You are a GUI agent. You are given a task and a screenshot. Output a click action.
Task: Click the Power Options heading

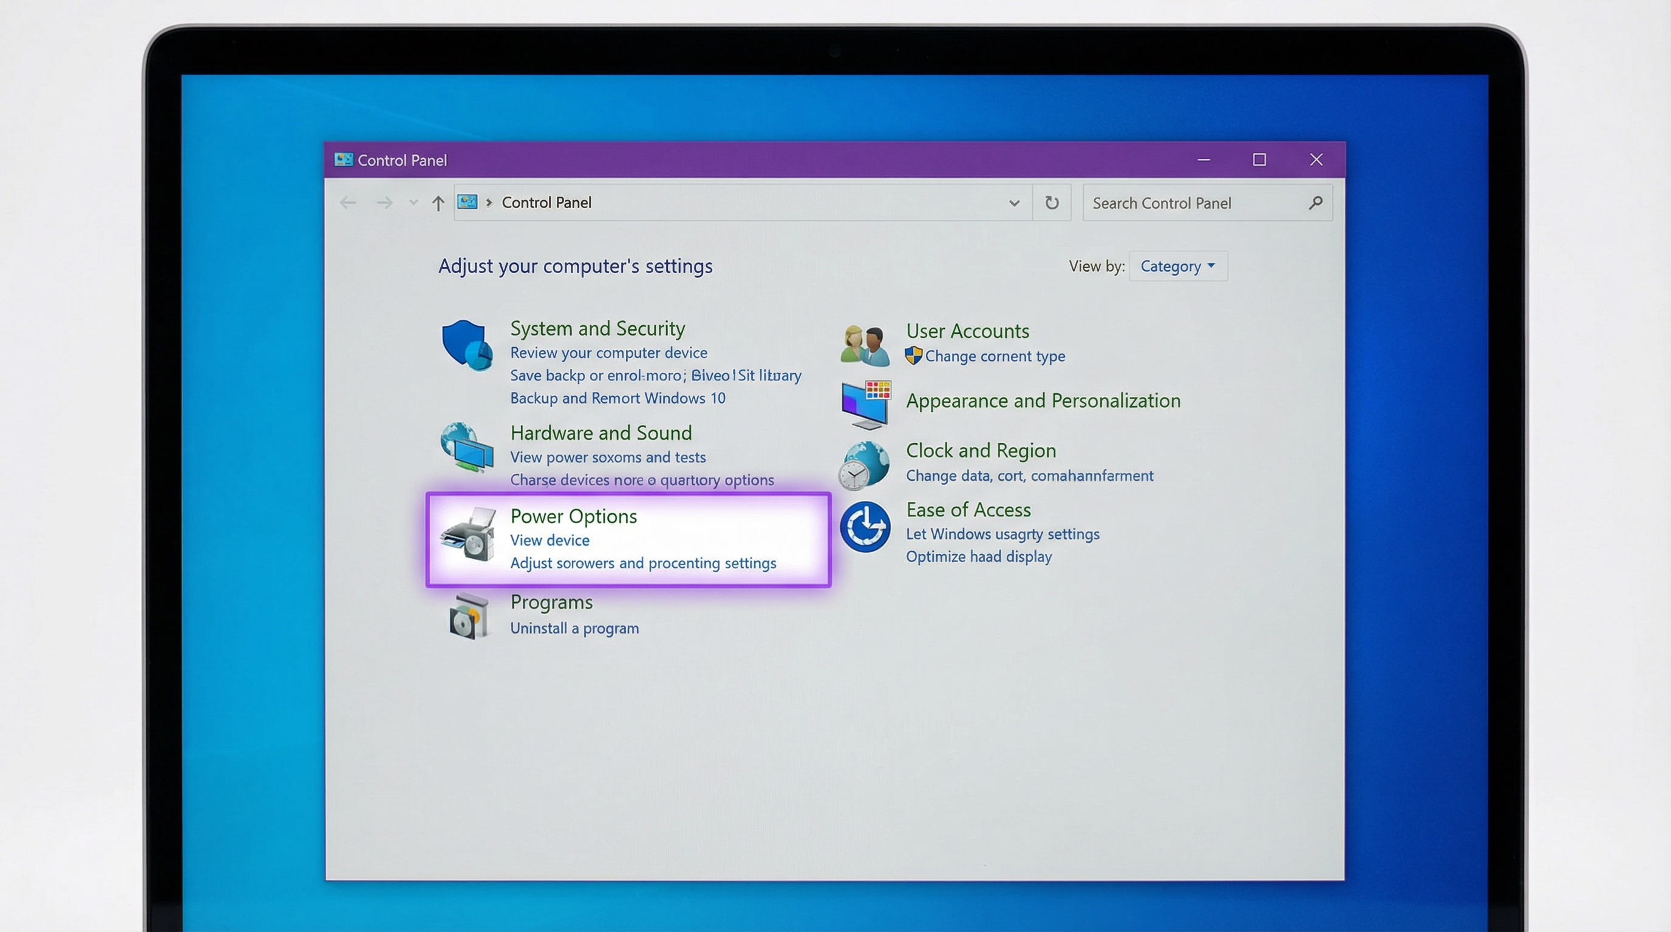point(573,516)
